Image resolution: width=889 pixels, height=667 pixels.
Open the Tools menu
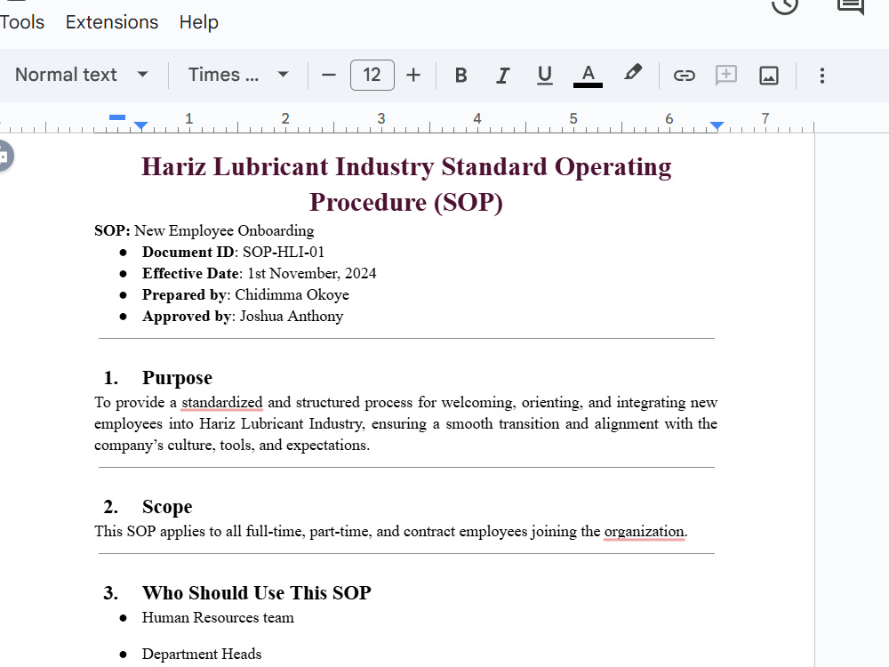tap(22, 22)
